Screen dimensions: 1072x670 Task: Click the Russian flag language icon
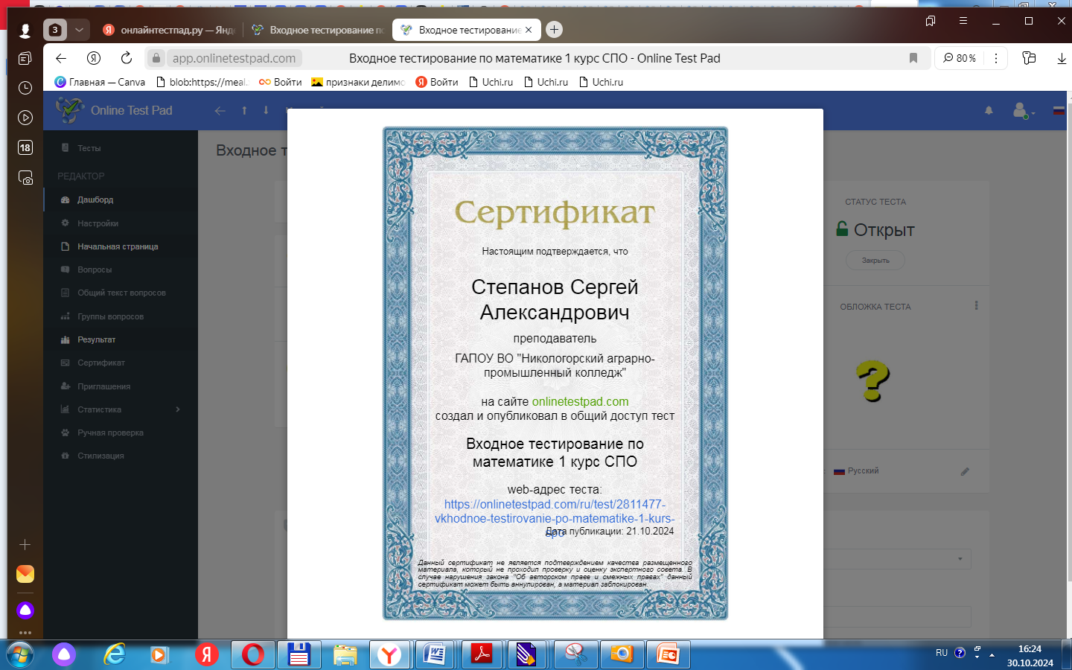[x=1059, y=110]
